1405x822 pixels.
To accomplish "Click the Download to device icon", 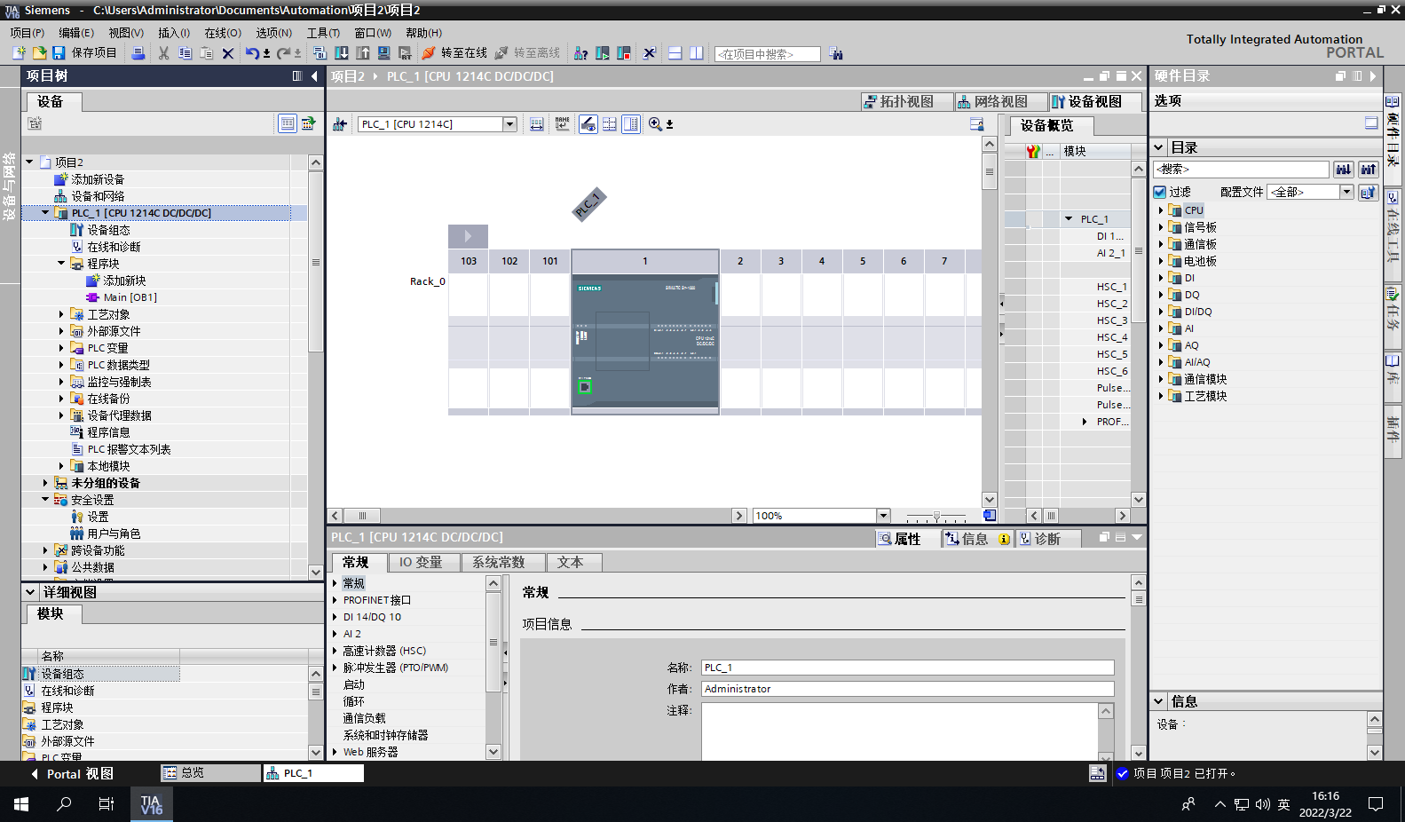I will [342, 53].
